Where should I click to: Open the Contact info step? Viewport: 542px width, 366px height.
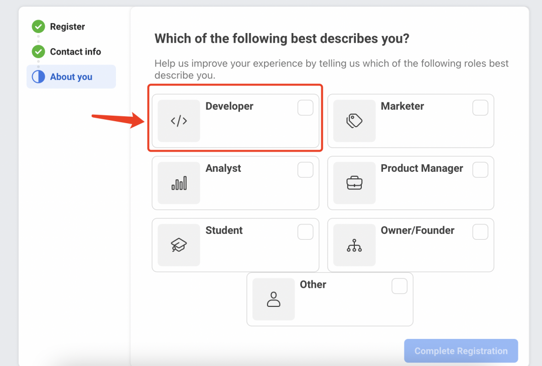[x=75, y=52]
